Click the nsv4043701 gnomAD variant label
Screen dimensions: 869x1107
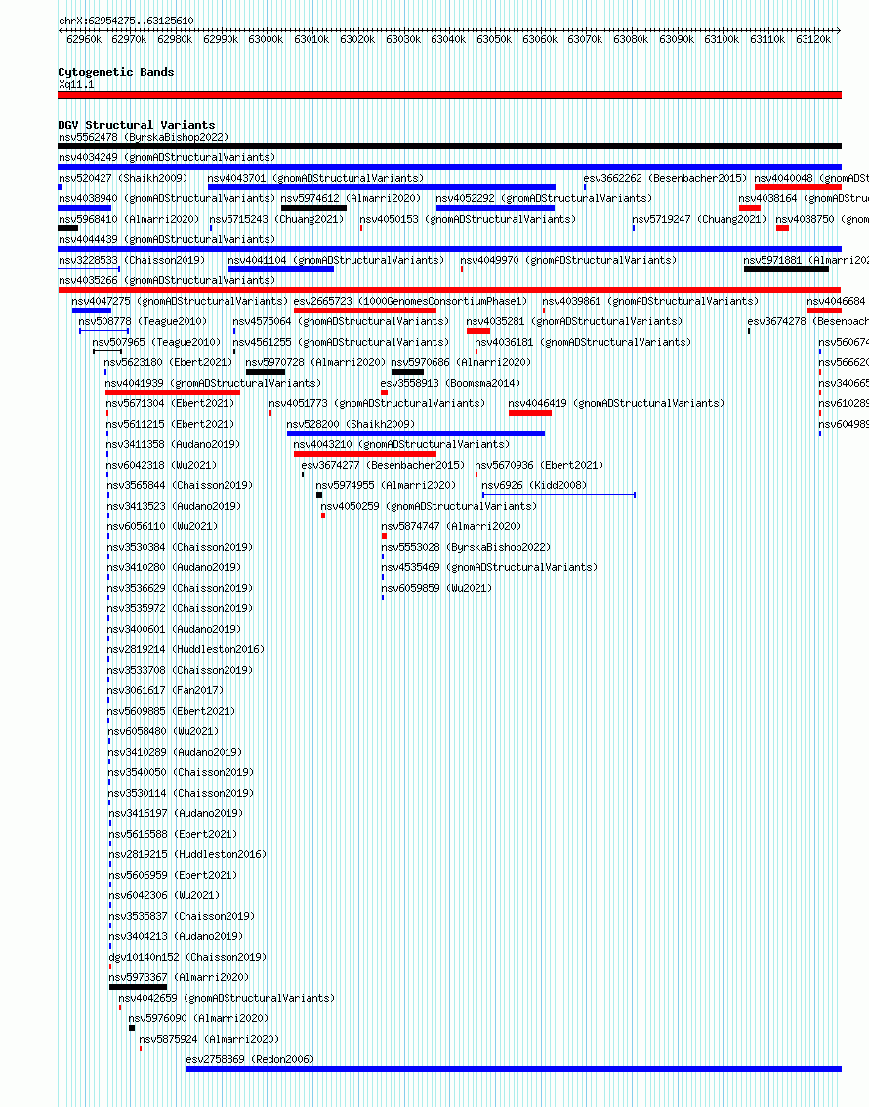(x=315, y=178)
